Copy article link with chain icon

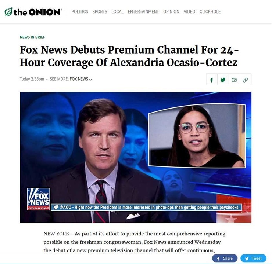(246, 80)
